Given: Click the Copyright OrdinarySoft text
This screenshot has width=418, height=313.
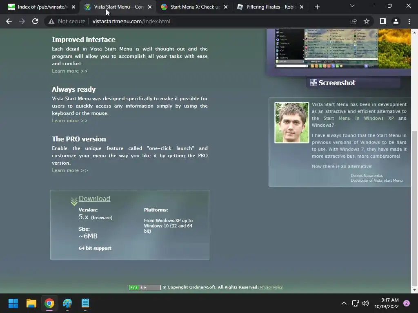Looking at the screenshot, I should click(211, 287).
